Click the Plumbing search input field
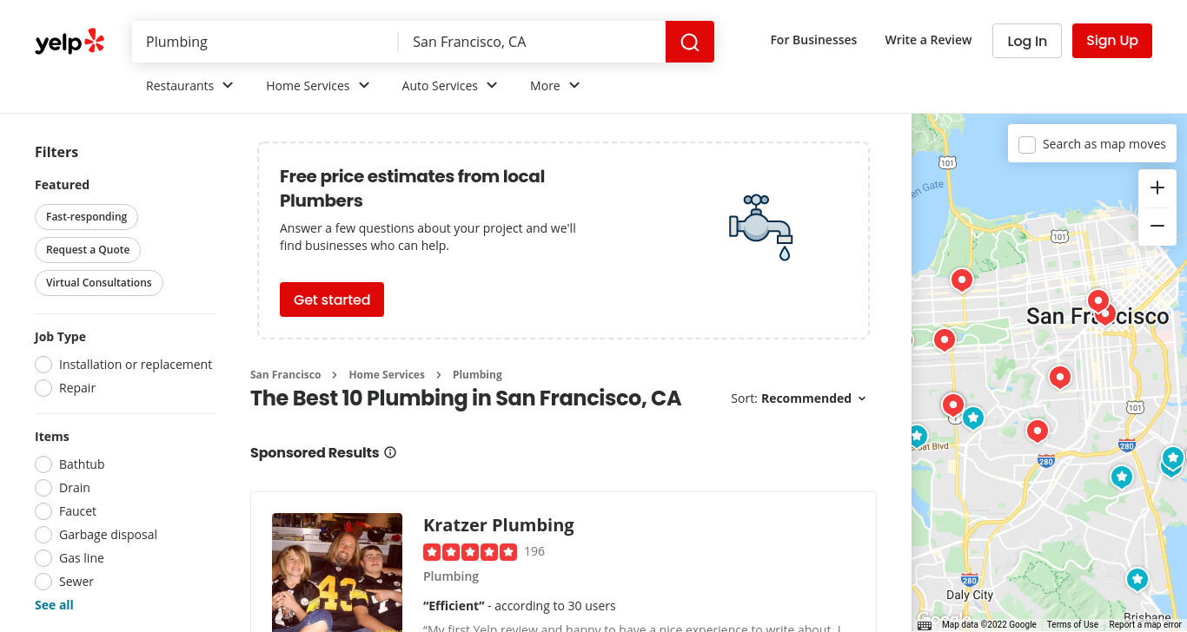The height and width of the screenshot is (632, 1187). (x=265, y=42)
